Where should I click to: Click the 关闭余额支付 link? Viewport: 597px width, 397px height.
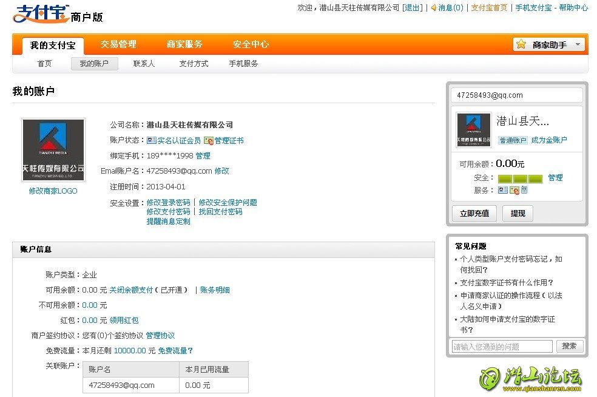(132, 290)
